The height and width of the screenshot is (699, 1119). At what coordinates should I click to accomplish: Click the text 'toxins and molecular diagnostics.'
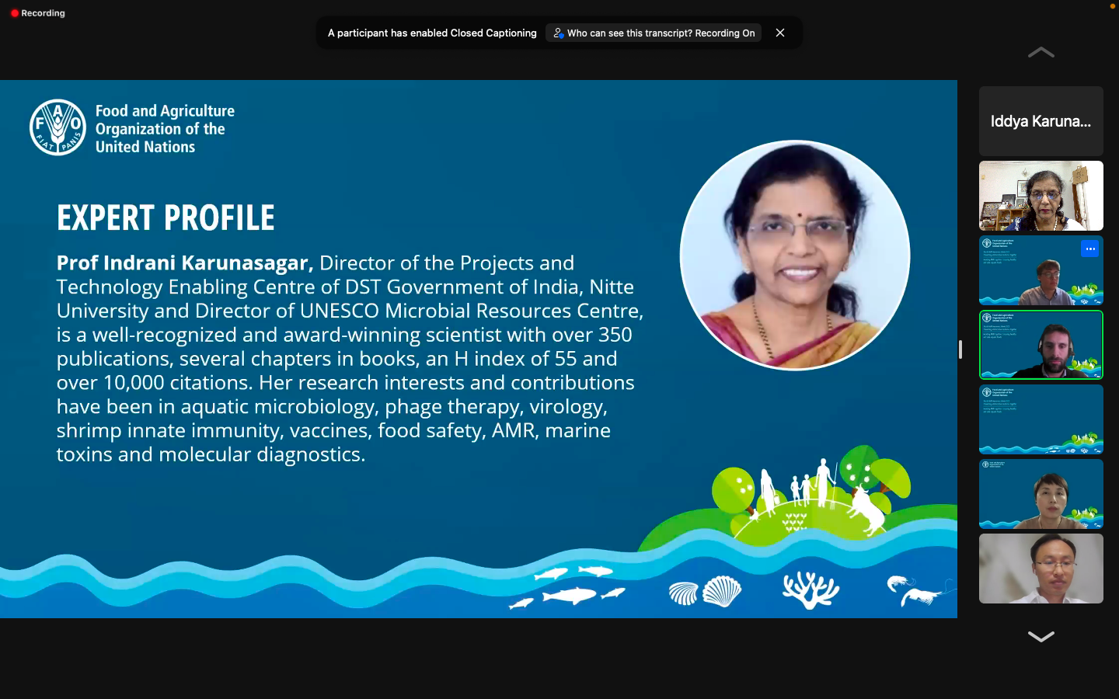(211, 454)
